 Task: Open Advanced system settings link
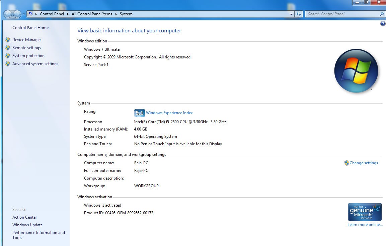[x=35, y=64]
